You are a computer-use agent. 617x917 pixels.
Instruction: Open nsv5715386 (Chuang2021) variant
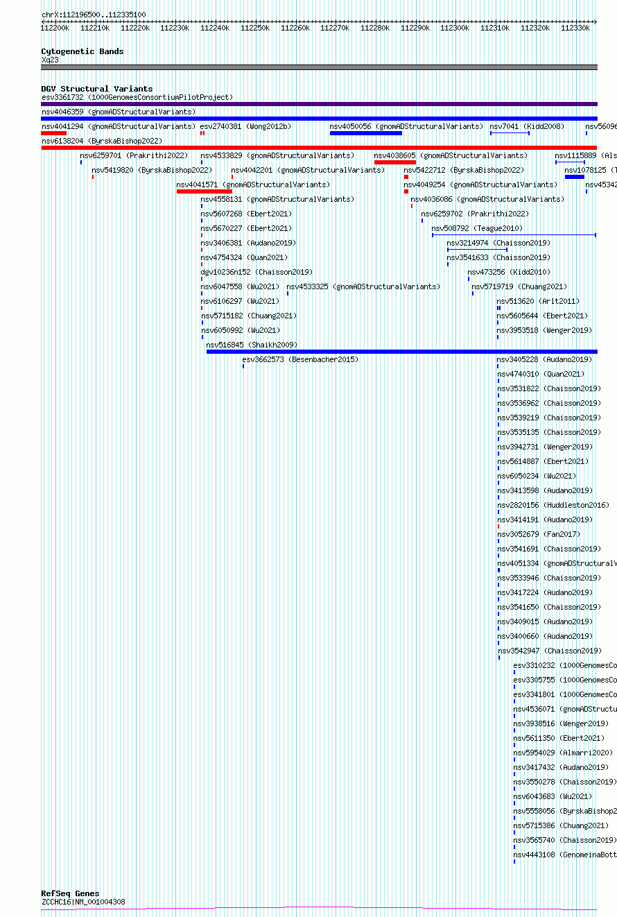pyautogui.click(x=561, y=826)
